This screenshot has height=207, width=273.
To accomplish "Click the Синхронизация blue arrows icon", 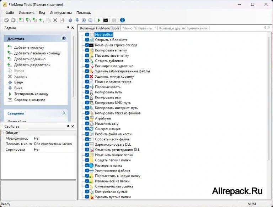I will tap(91, 129).
